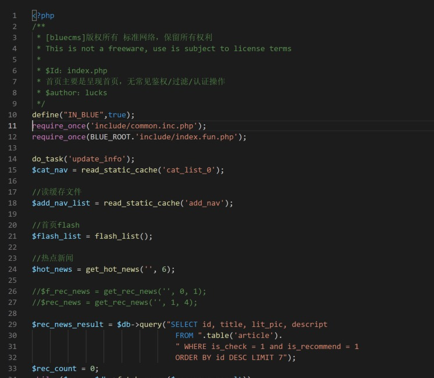Click the '/**' comment start on line 2
The width and height of the screenshot is (434, 378).
click(38, 26)
